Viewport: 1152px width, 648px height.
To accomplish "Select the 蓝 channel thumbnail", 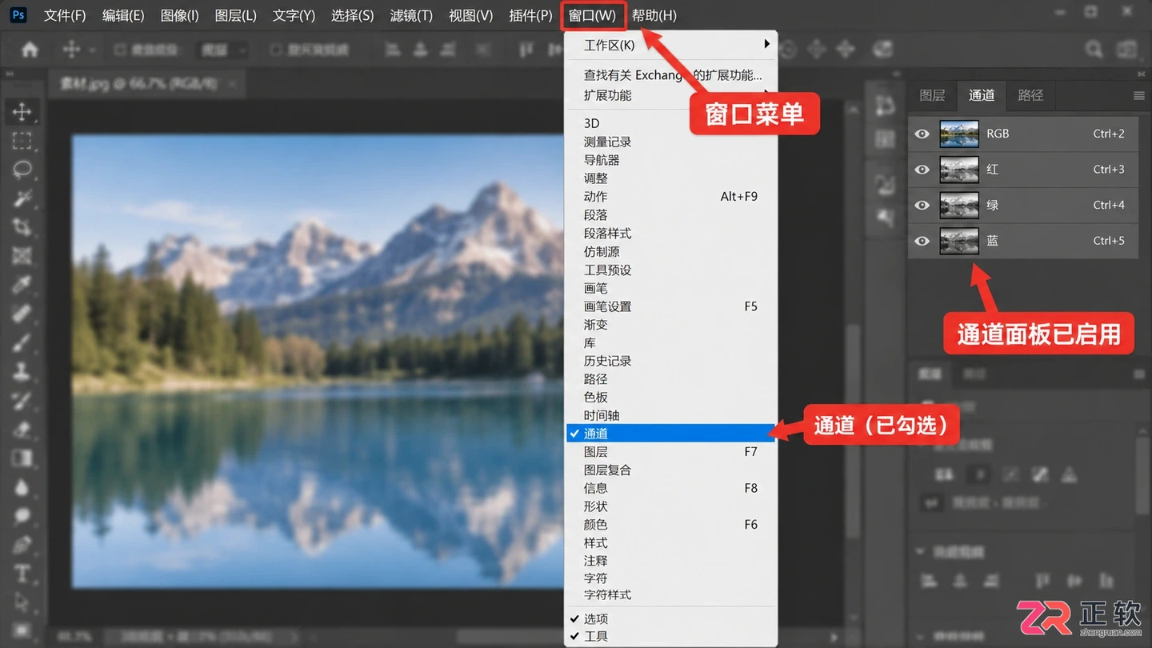I will (x=959, y=241).
